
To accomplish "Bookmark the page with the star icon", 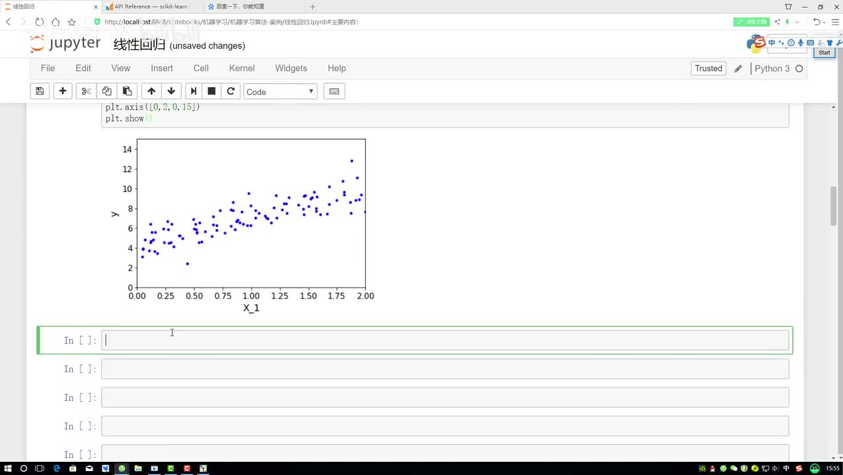I will pos(72,22).
